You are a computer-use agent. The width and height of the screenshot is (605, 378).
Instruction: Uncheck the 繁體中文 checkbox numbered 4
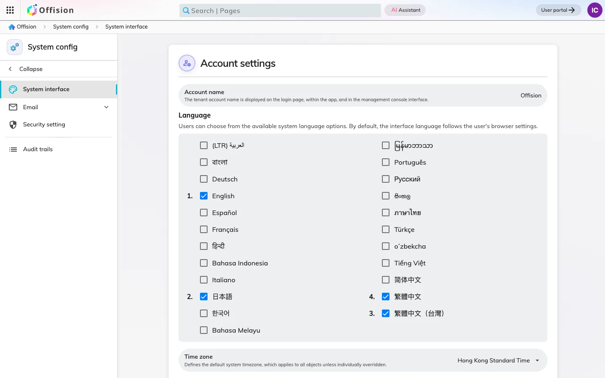(386, 297)
